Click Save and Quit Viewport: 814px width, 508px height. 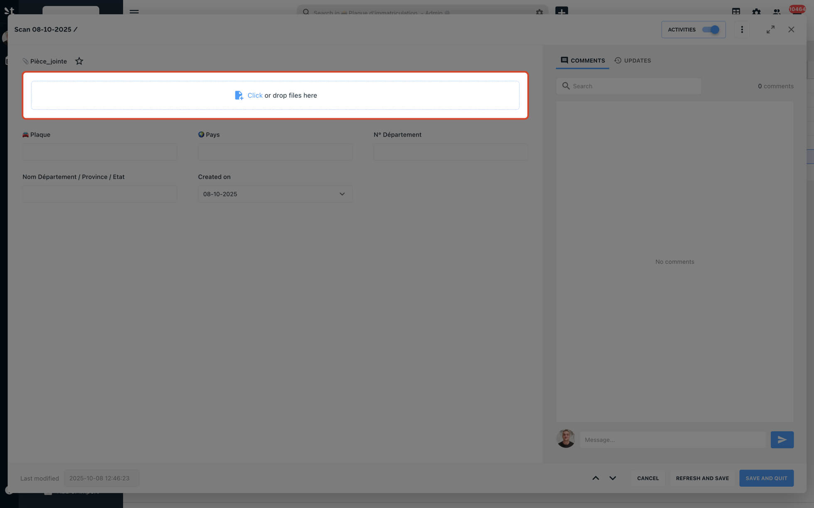point(766,478)
